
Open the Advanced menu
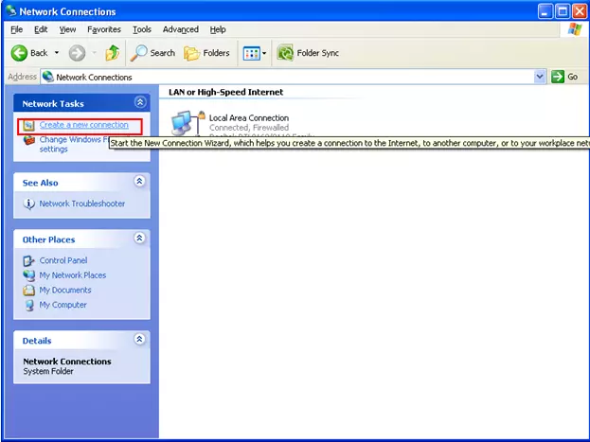(181, 29)
